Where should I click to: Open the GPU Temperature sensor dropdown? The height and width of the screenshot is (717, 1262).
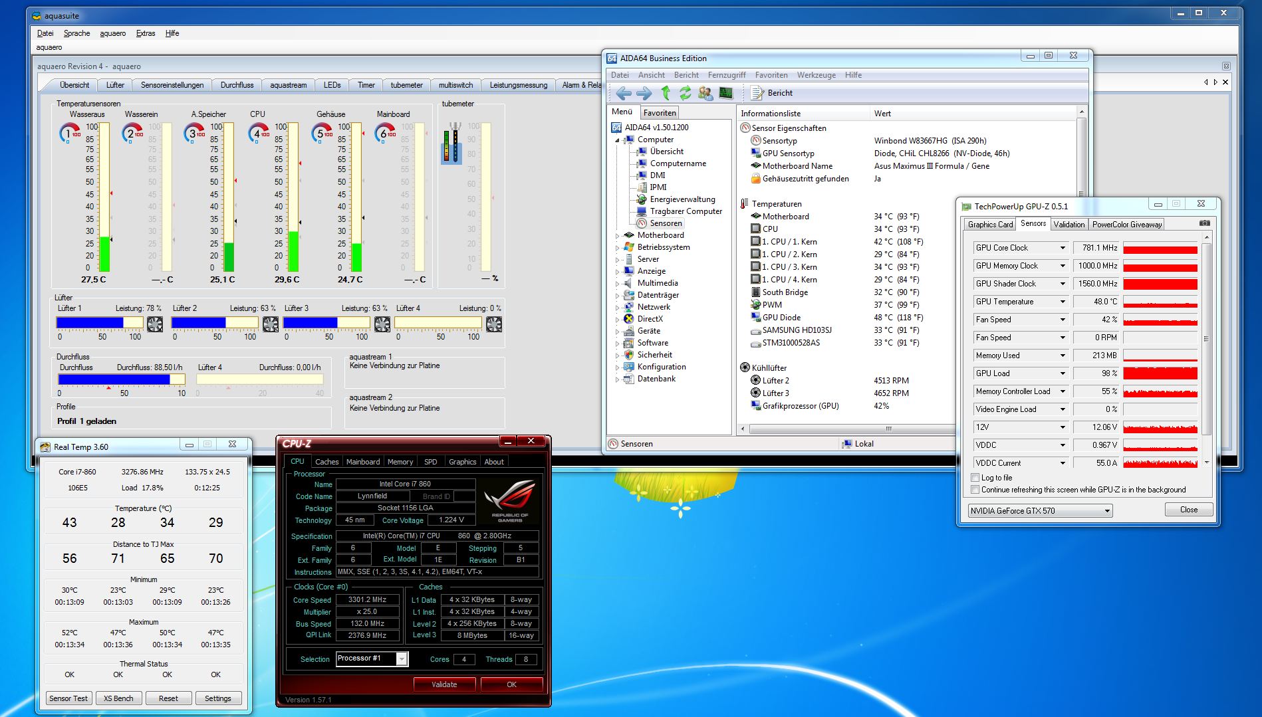coord(1062,302)
